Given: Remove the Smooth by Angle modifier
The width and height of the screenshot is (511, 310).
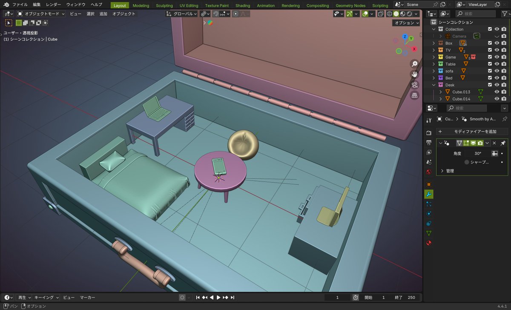Looking at the screenshot, I should pyautogui.click(x=494, y=143).
